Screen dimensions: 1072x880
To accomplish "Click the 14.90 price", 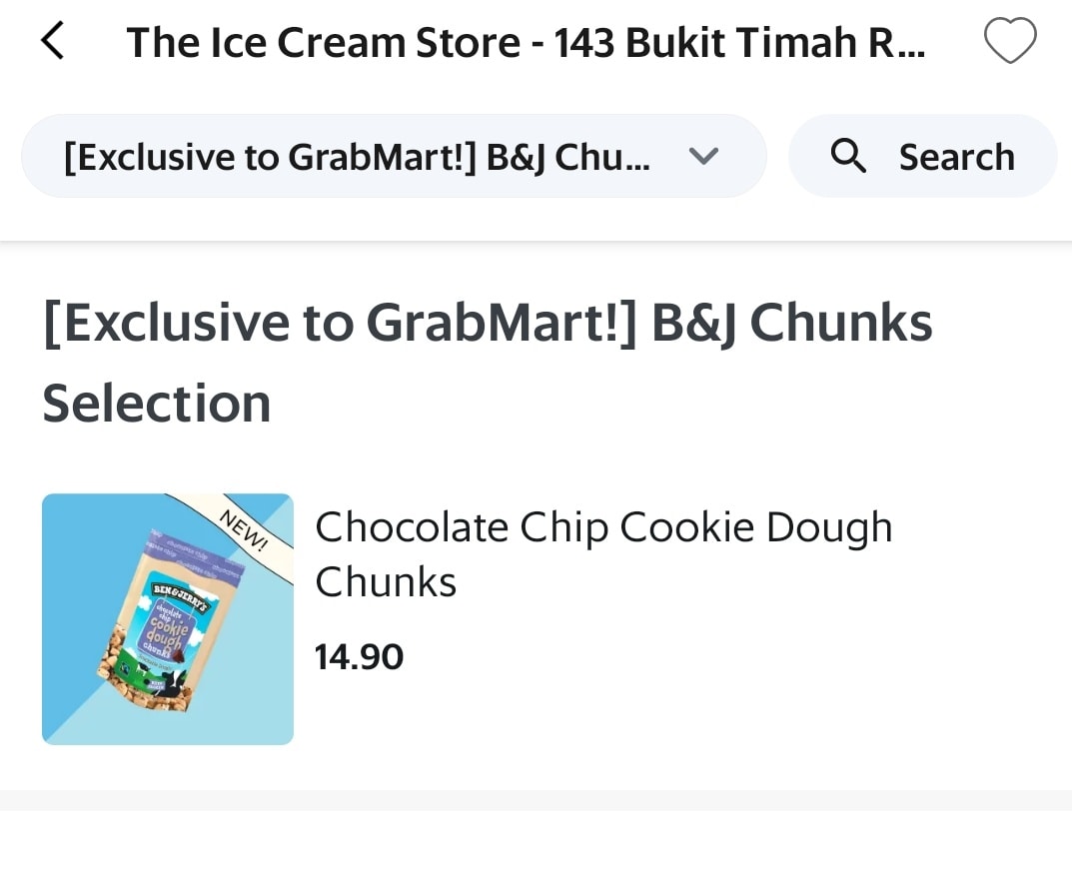I will pos(359,657).
